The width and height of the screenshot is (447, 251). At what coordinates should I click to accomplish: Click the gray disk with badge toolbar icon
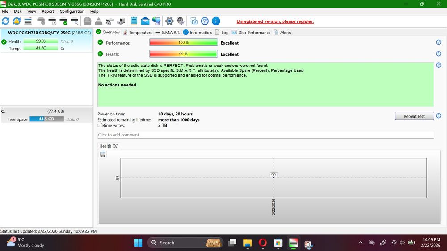[x=41, y=21]
